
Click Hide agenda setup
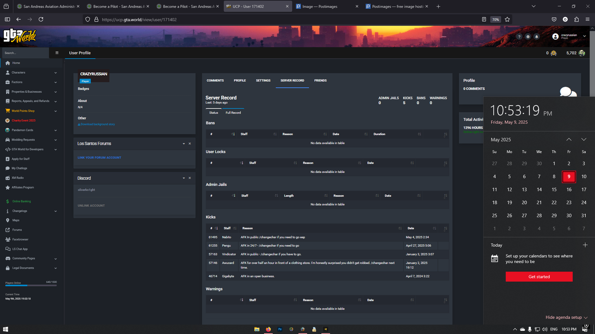tap(566, 317)
